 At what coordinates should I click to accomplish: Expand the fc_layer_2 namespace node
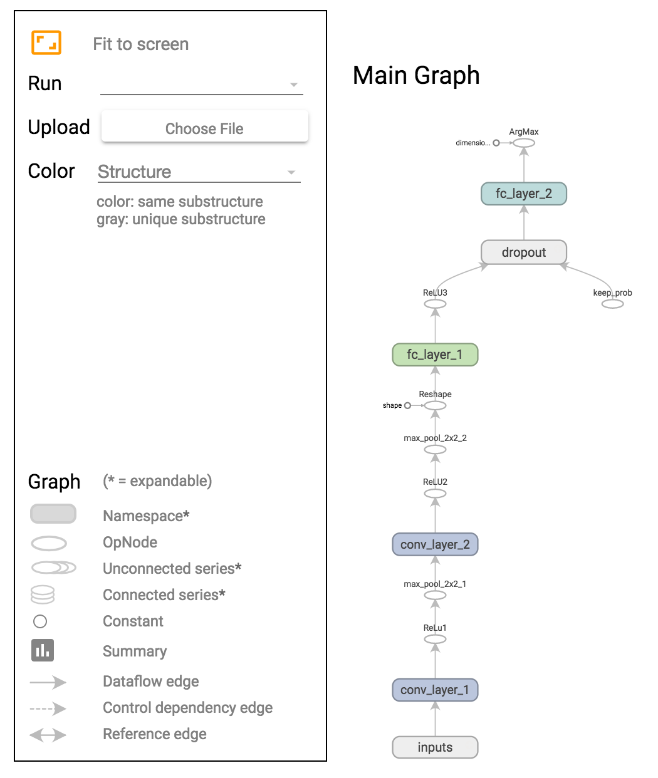(524, 194)
